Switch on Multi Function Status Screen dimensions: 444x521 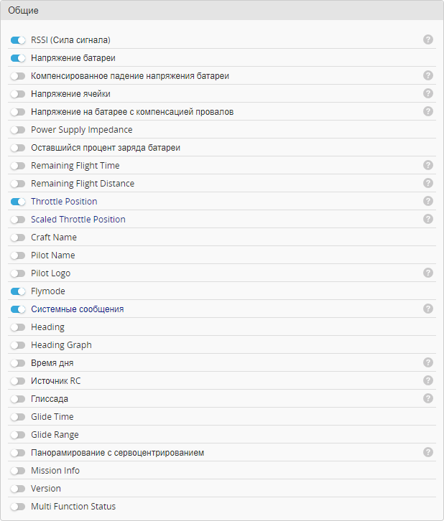coord(18,507)
